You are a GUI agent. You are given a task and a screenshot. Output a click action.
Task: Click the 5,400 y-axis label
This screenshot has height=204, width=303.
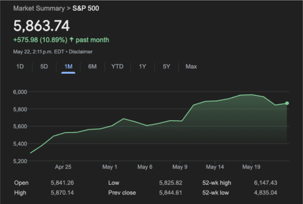click(x=20, y=144)
